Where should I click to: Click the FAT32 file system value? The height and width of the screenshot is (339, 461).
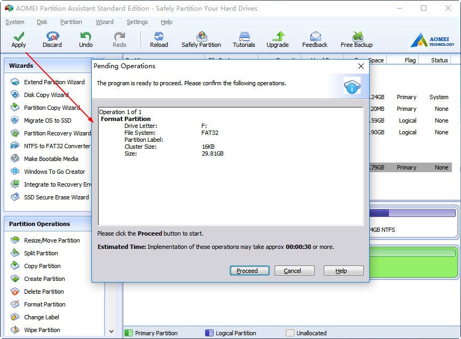click(210, 133)
